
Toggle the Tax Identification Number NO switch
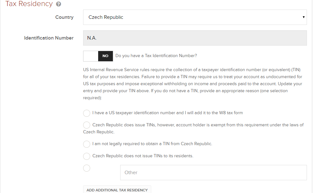click(x=98, y=56)
